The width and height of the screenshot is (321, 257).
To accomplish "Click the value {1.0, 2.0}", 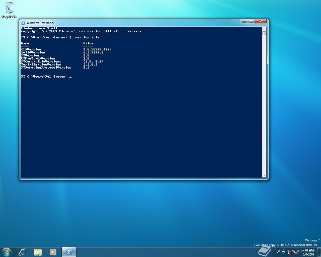I will [x=93, y=61].
